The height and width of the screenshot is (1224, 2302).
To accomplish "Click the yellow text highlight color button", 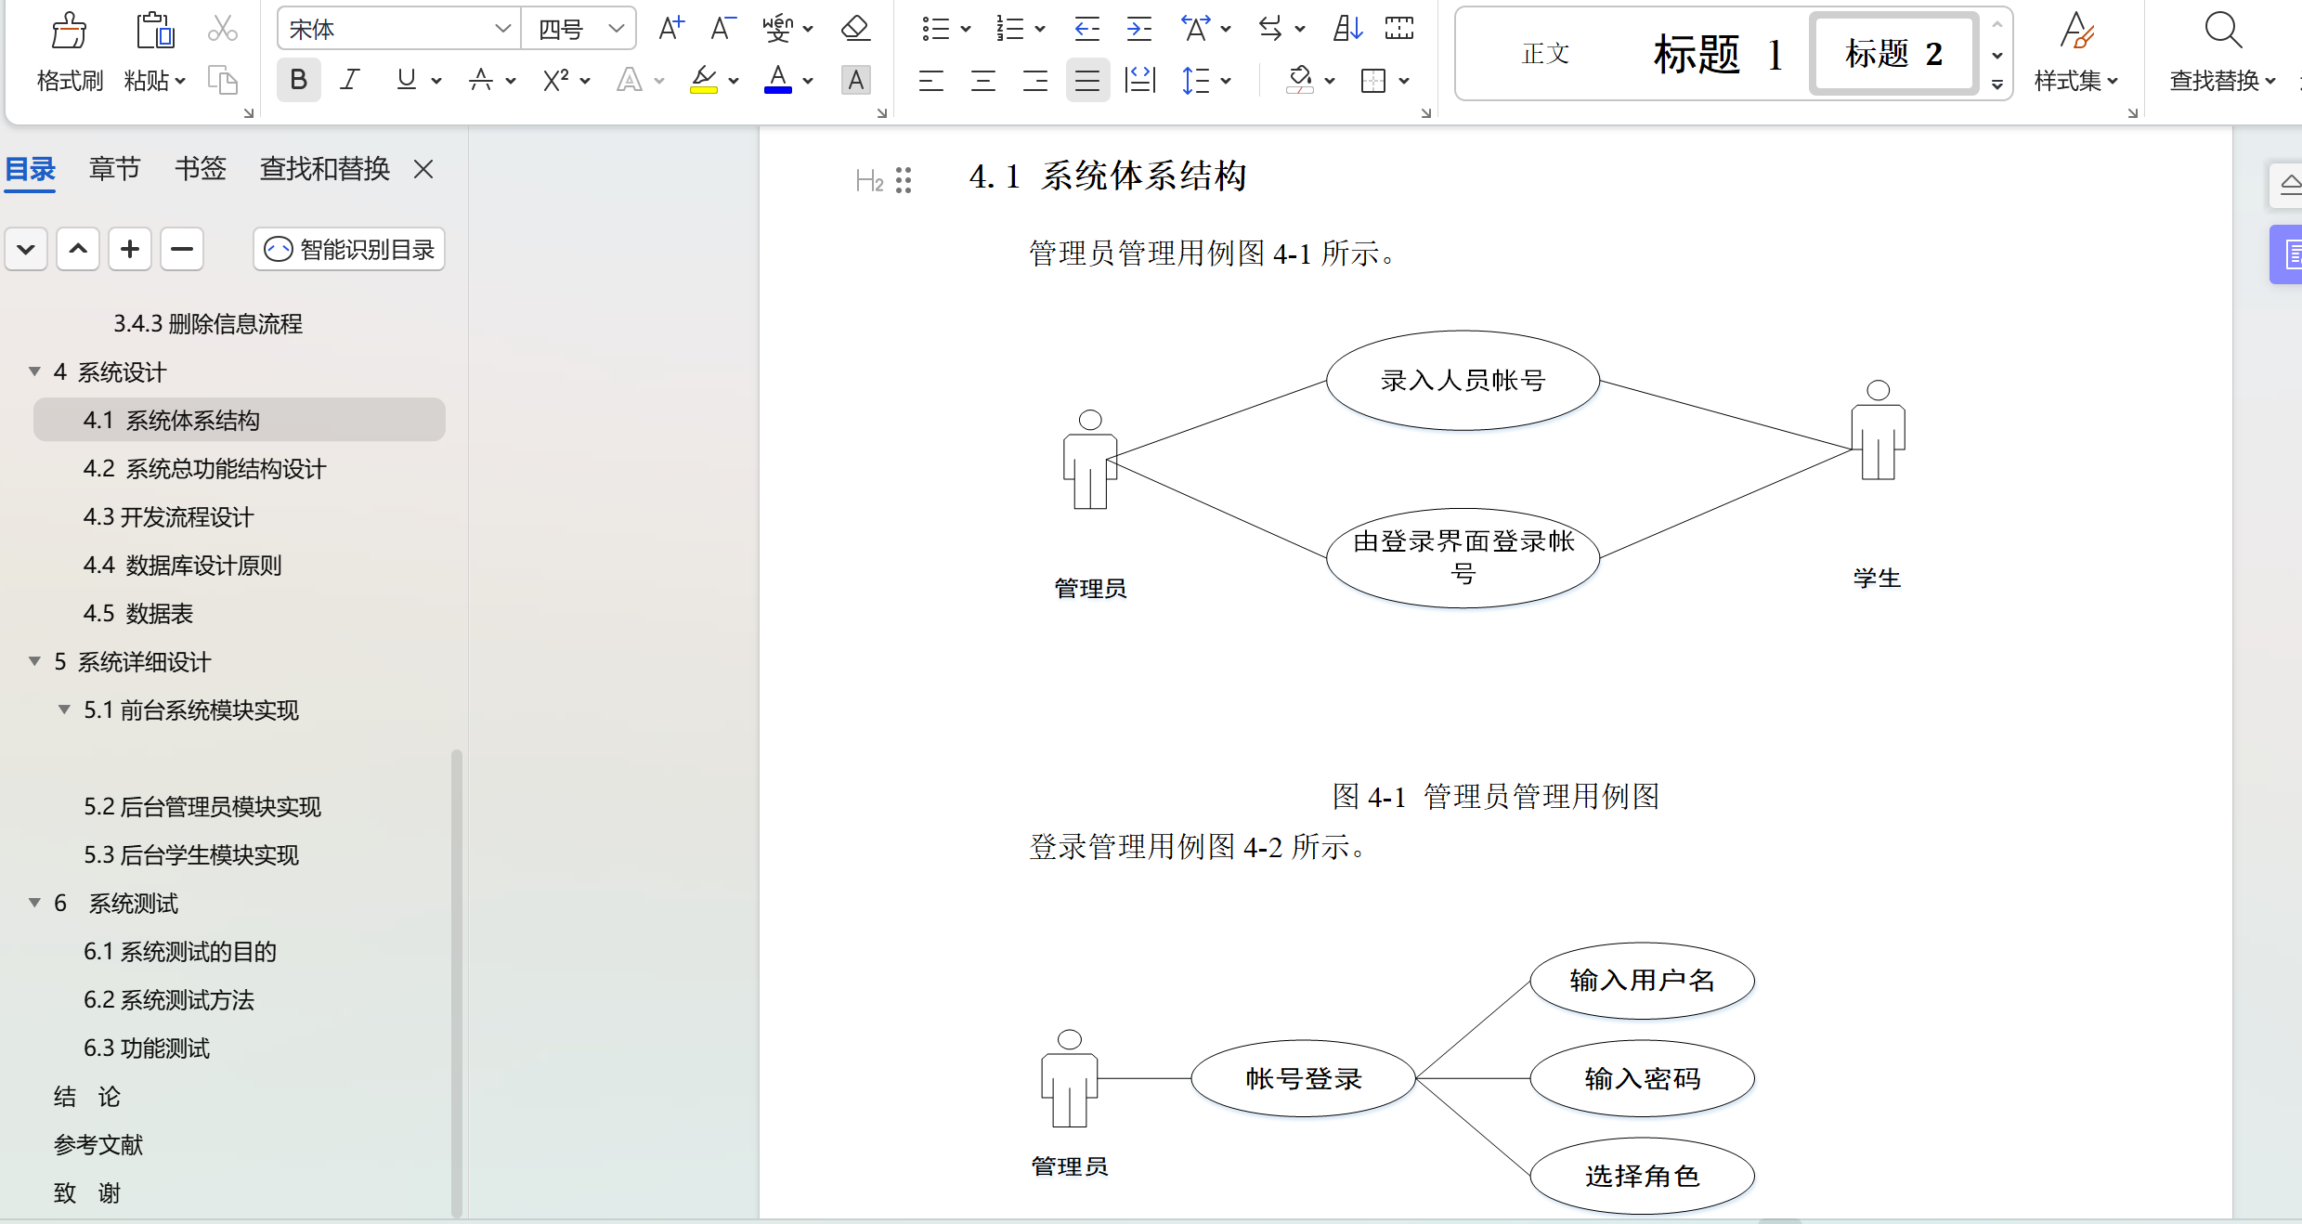I will [x=704, y=81].
